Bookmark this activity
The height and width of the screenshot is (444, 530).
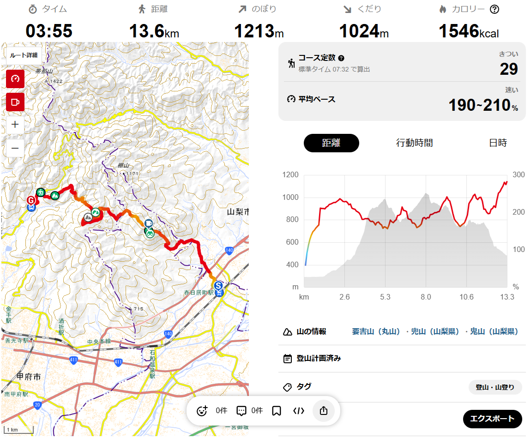click(277, 411)
